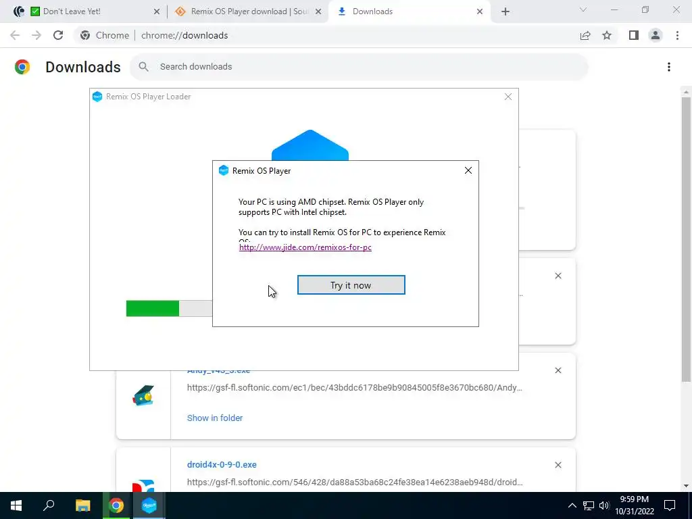This screenshot has width=692, height=519.
Task: Switch to the Remix OS Player download tab
Action: point(249,11)
